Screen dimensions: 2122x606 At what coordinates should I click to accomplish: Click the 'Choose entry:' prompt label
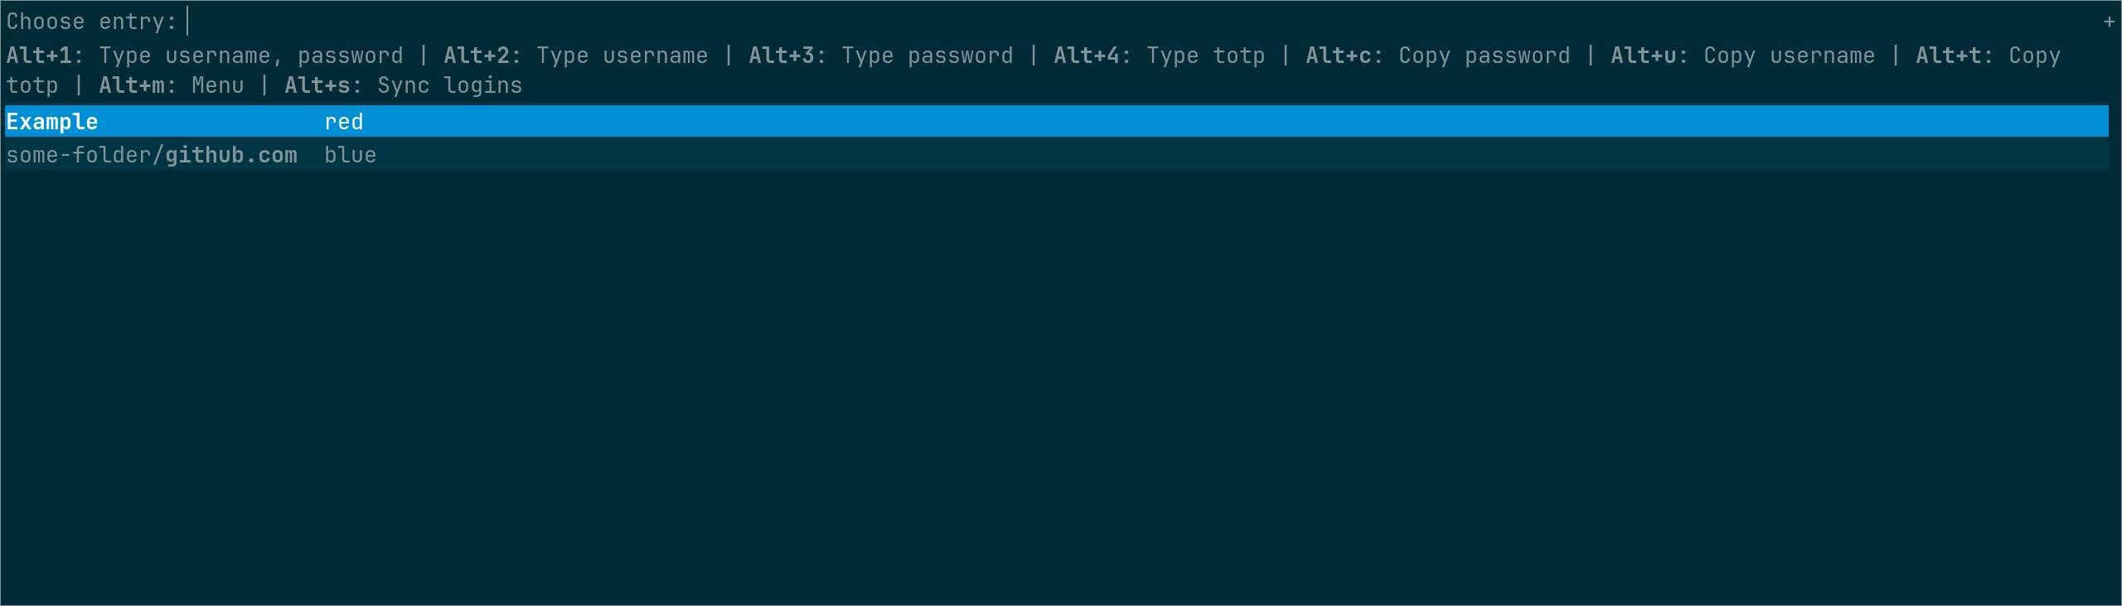(91, 22)
